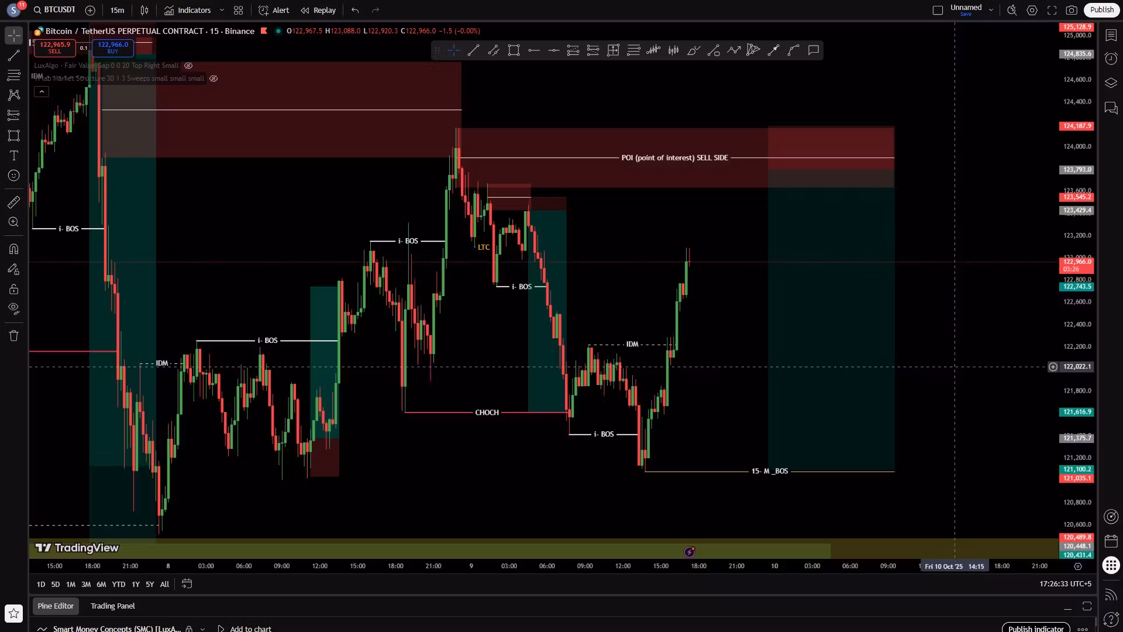Open the Zoom in magnifier tool
Image resolution: width=1123 pixels, height=632 pixels.
click(x=13, y=222)
